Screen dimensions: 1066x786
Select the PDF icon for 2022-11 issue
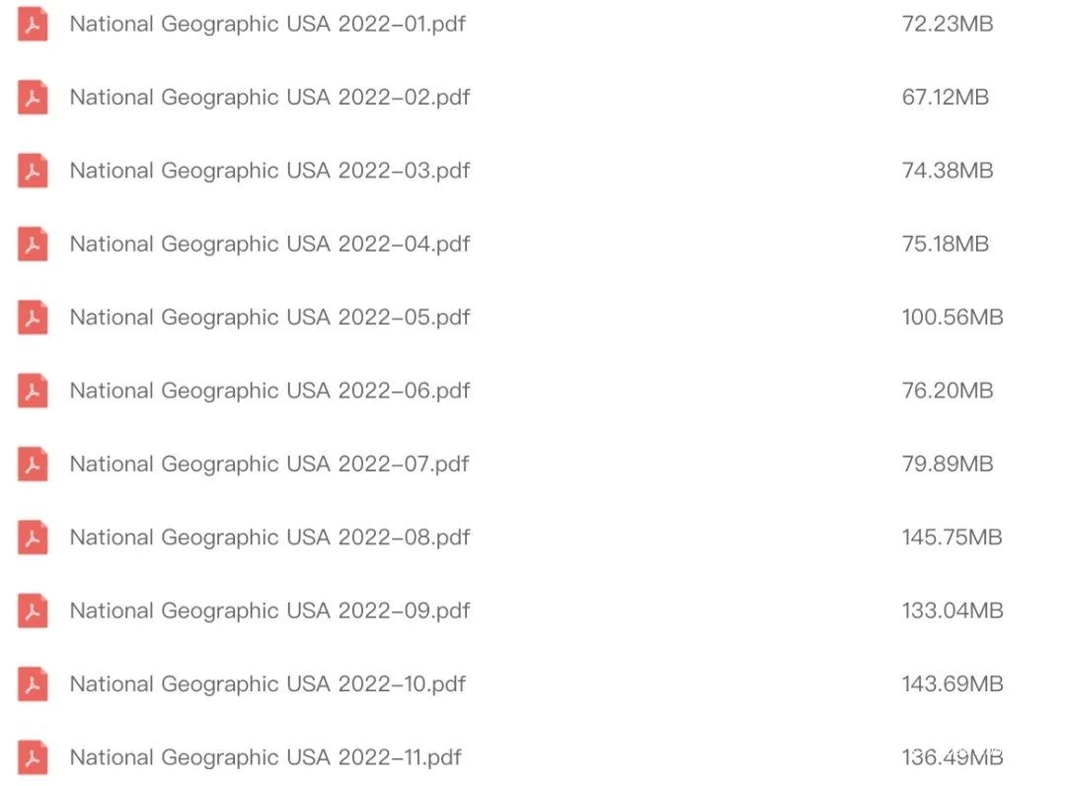point(34,757)
